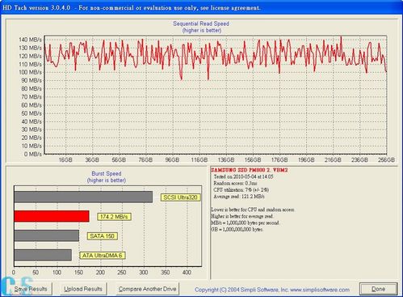Click the SAMSUNG SSD PM800 drive name

point(250,170)
